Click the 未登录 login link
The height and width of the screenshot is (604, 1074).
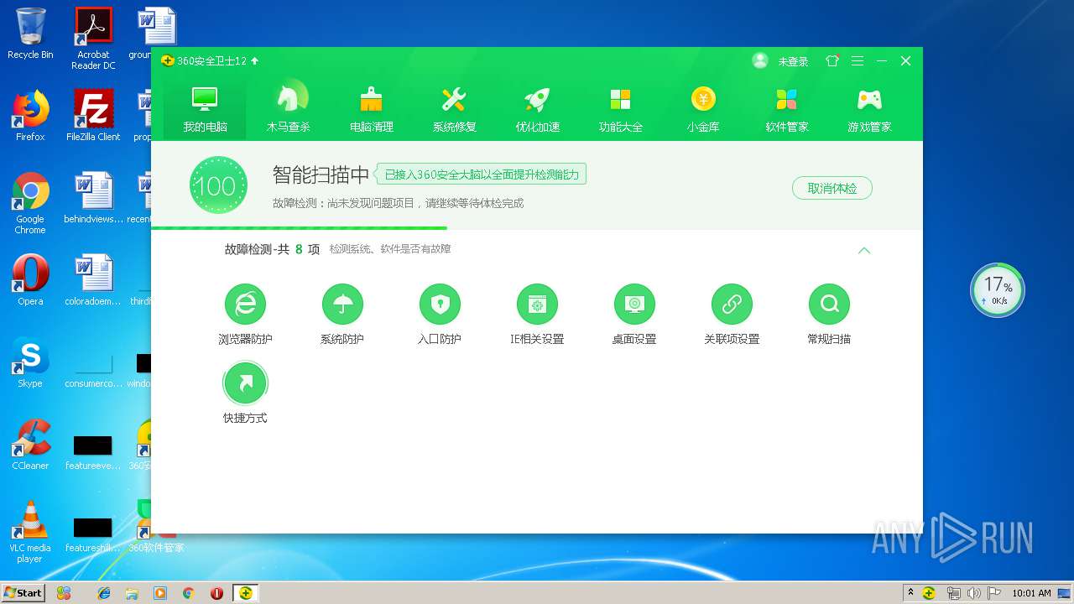pyautogui.click(x=793, y=61)
